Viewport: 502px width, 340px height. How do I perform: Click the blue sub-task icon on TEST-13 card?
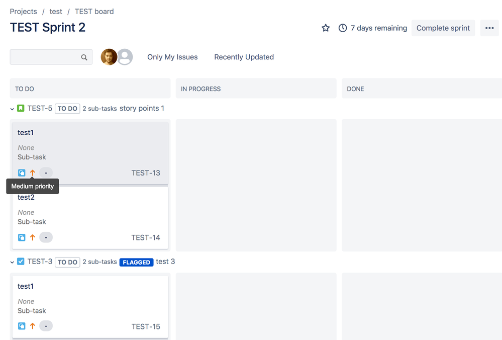[x=21, y=173]
